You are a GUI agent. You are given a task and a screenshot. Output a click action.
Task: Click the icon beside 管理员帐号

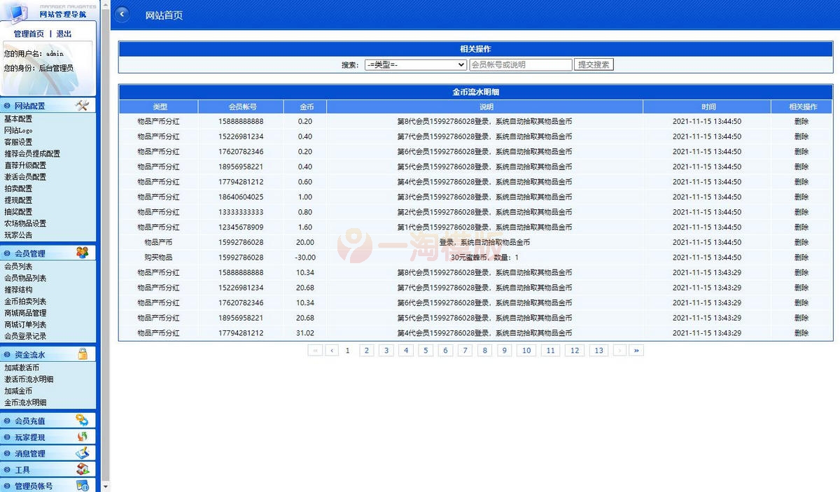83,486
